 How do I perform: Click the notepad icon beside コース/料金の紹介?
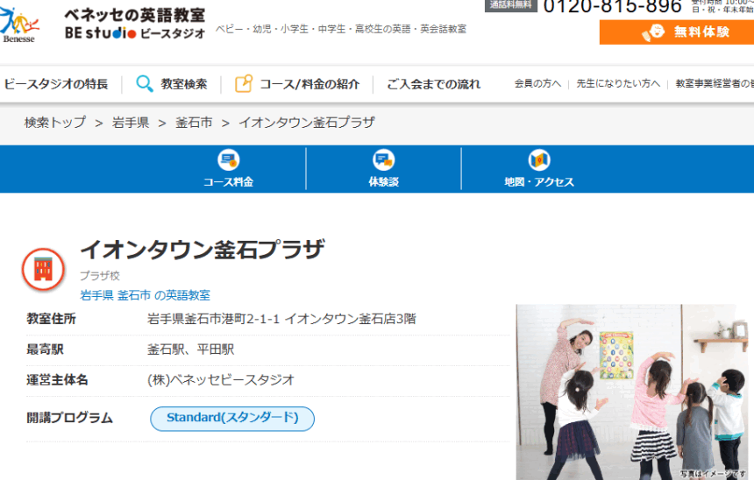click(x=244, y=83)
